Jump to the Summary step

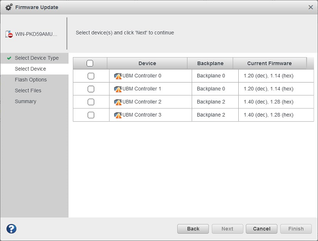click(x=25, y=102)
